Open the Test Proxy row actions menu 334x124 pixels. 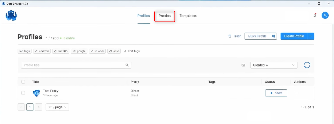[x=297, y=93]
